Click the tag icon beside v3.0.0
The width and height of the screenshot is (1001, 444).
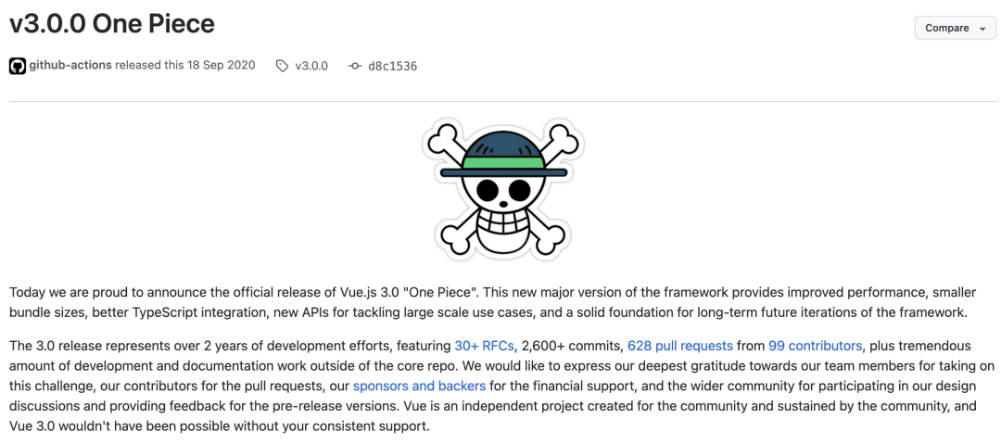pyautogui.click(x=282, y=66)
